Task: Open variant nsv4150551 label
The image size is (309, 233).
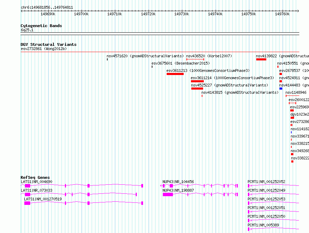Action: (x=293, y=63)
